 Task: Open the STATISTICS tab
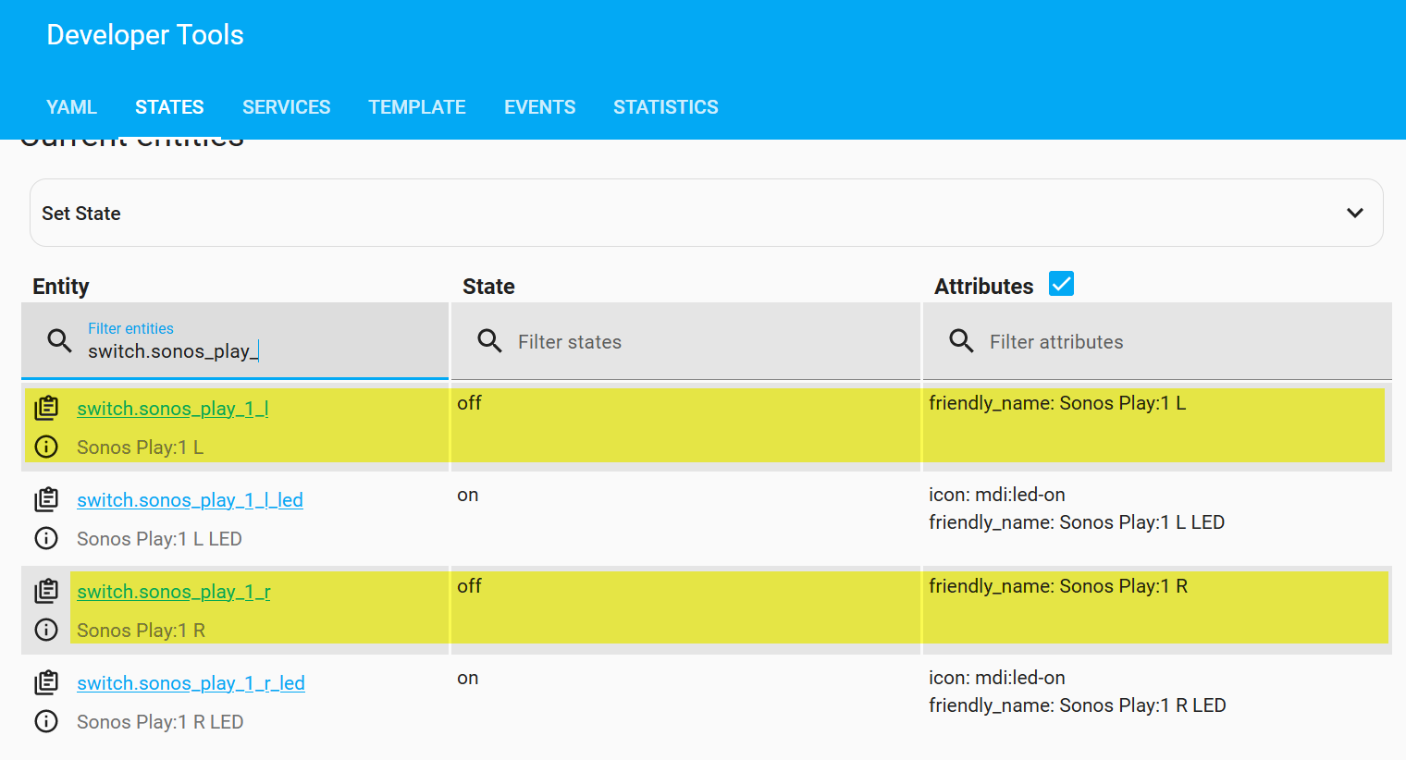(665, 107)
